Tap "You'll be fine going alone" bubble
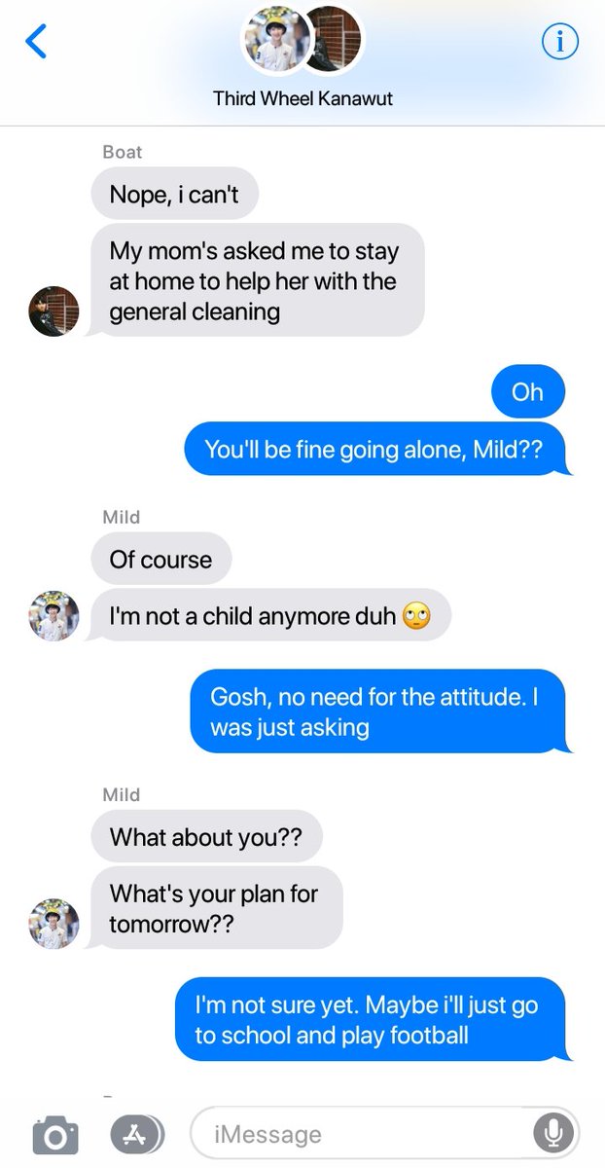The height and width of the screenshot is (1168, 605). point(375,449)
